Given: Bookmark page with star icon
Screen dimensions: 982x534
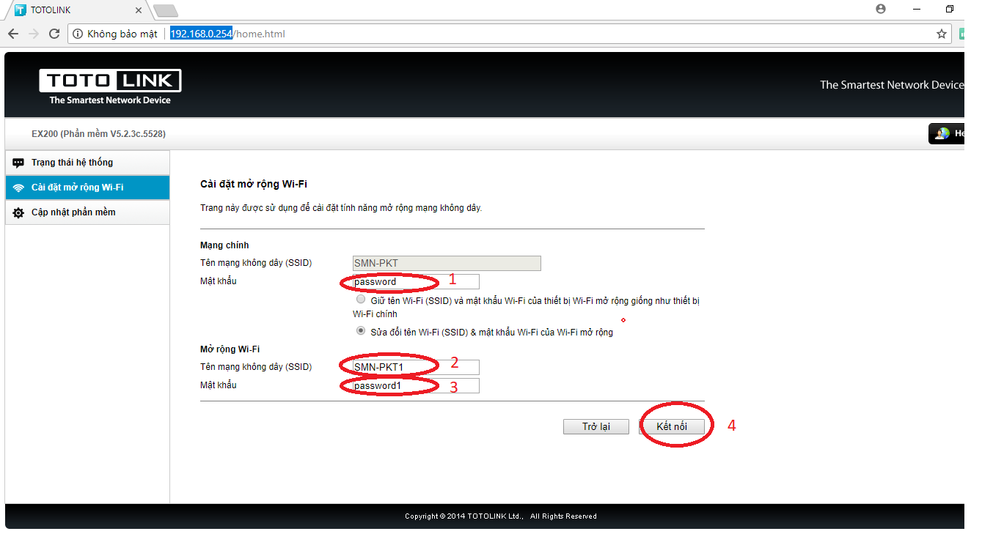Looking at the screenshot, I should point(942,34).
